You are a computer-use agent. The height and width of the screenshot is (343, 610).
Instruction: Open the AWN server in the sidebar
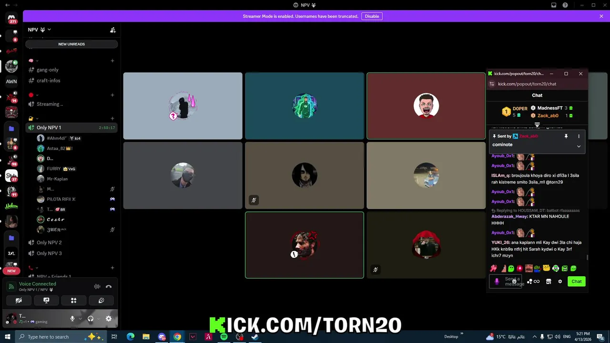11,81
